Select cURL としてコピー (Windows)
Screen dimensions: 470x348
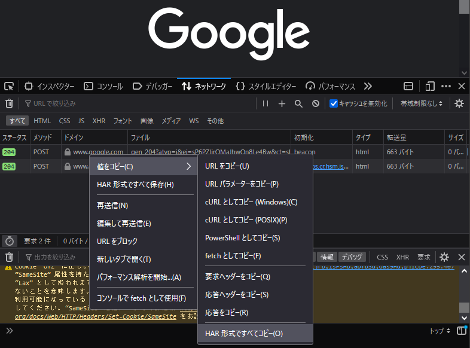[255, 202]
